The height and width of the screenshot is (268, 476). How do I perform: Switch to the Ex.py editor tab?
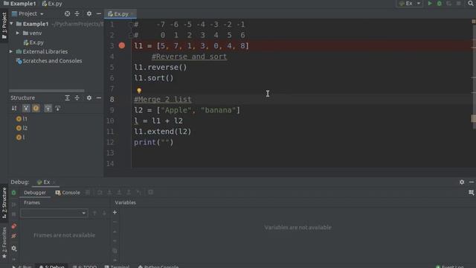coord(120,13)
